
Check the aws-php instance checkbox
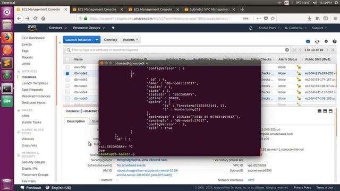(x=67, y=67)
